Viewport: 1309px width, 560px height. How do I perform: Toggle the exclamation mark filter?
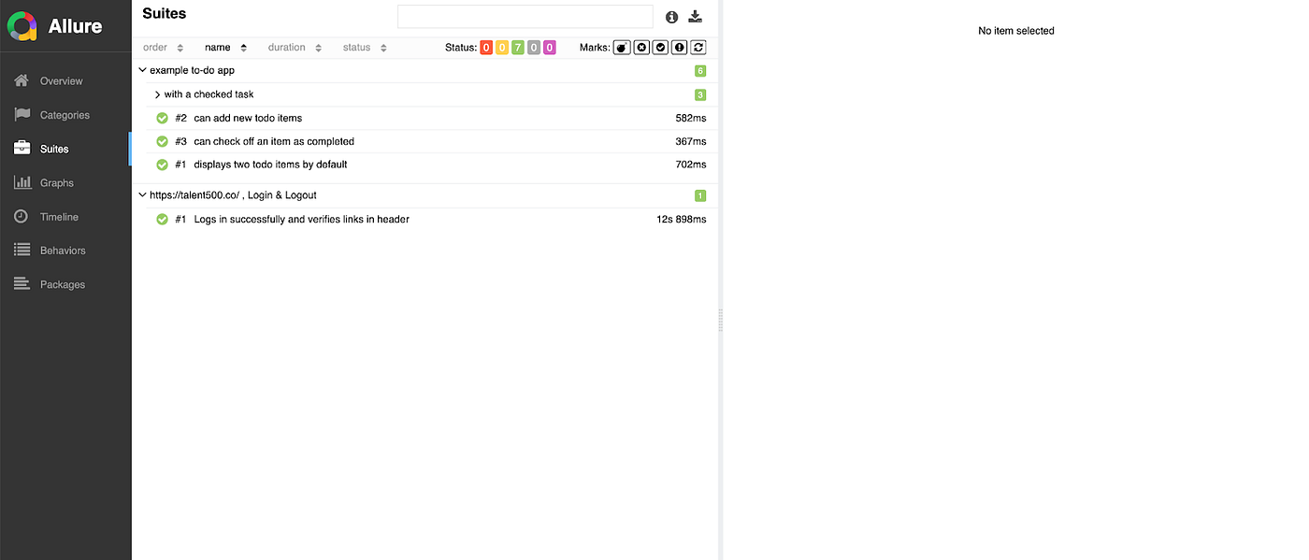pyautogui.click(x=680, y=48)
